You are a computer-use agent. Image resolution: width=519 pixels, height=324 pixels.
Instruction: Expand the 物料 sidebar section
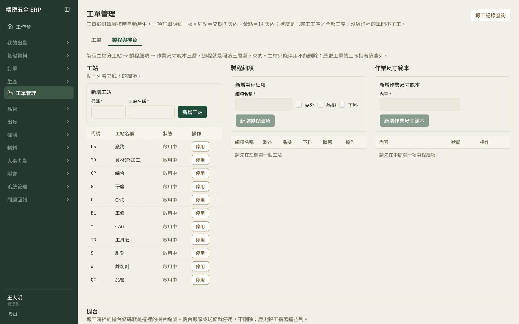pos(39,148)
